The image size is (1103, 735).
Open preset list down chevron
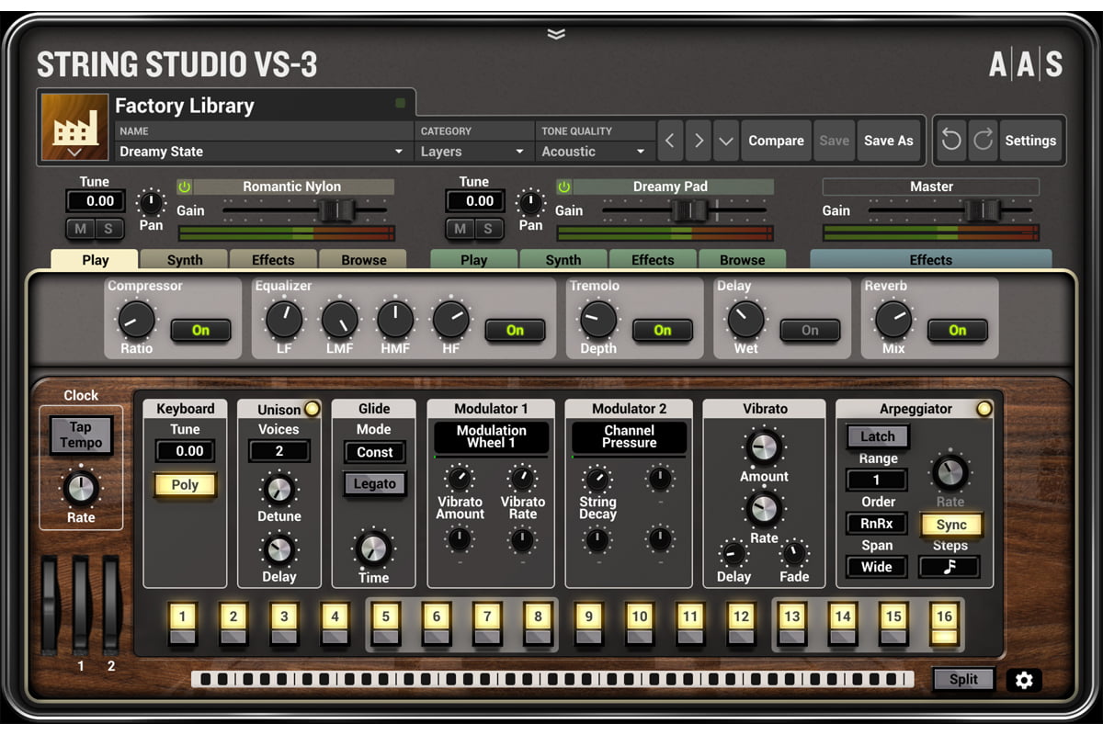click(726, 141)
